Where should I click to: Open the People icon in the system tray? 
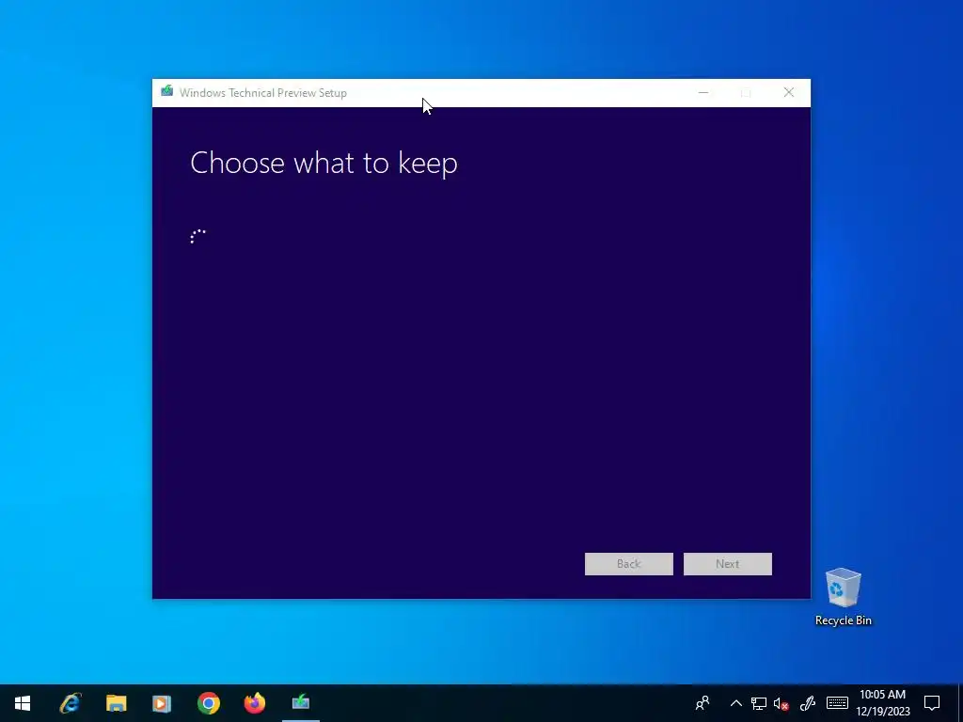(x=703, y=703)
